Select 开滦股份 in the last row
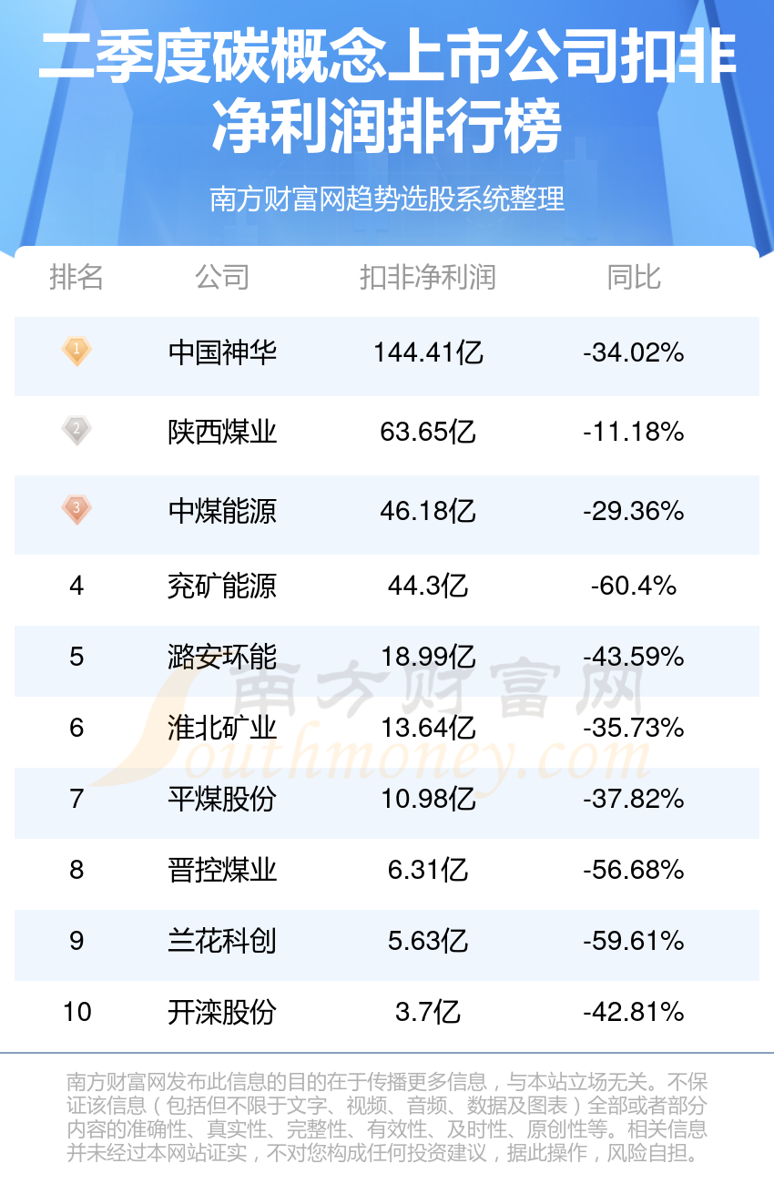Viewport: 774px width, 1184px height. pyautogui.click(x=222, y=1012)
